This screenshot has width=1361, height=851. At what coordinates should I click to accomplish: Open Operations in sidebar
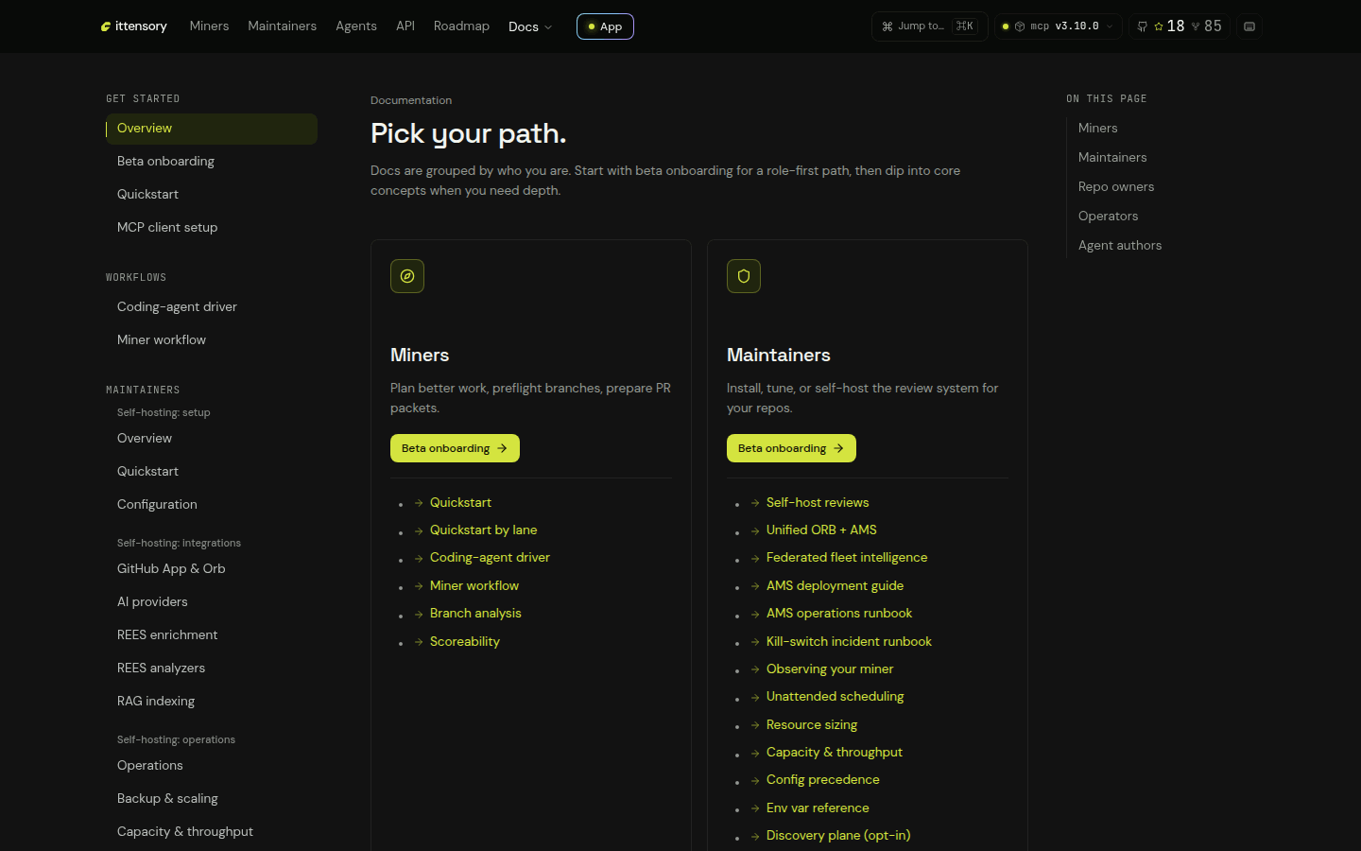pos(211,766)
